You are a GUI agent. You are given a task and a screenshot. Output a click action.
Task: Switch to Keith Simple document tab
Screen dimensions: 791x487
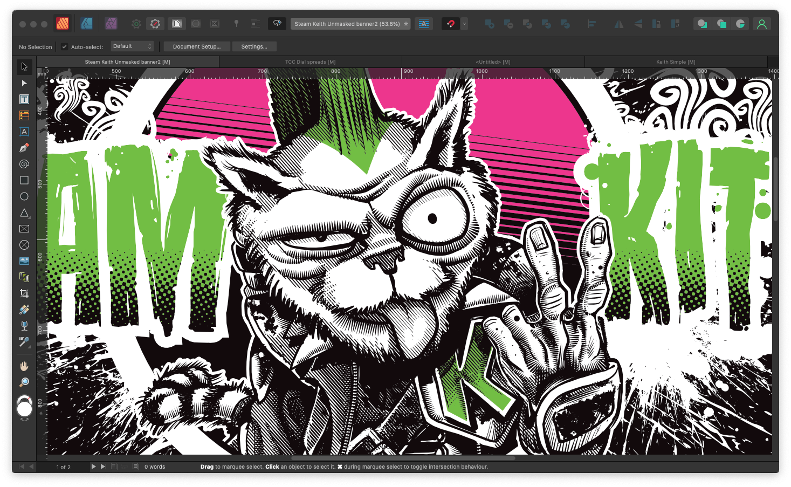click(x=676, y=62)
